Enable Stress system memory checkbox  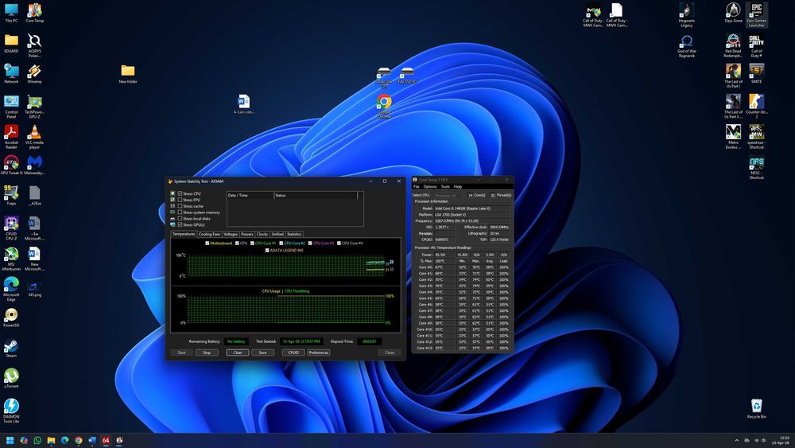click(x=180, y=212)
